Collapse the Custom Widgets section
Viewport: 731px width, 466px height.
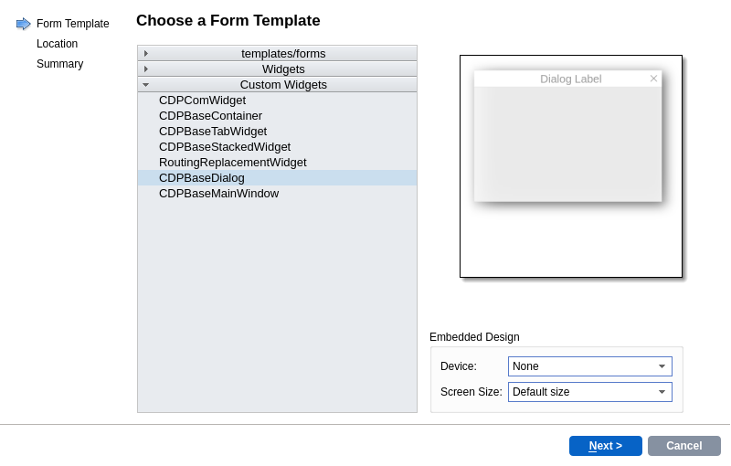point(146,85)
